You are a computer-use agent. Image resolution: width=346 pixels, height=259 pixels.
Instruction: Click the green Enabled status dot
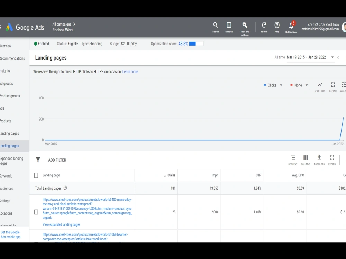click(36, 44)
